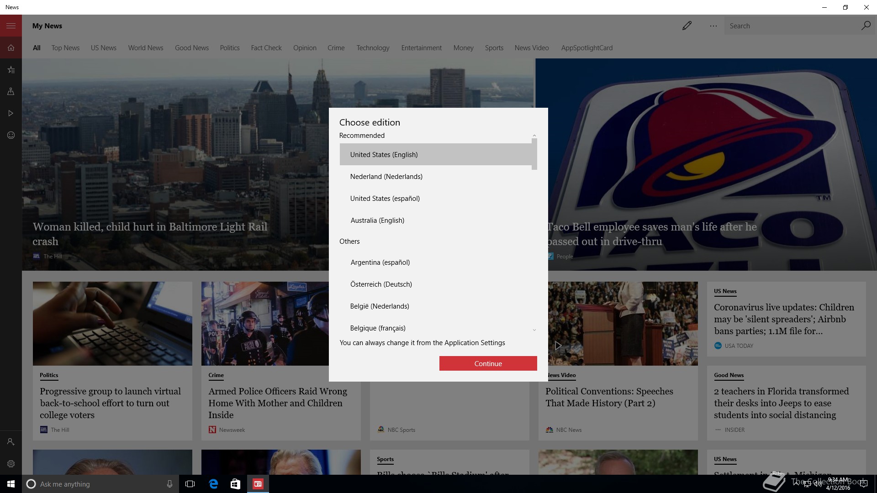
Task: Open account sign-in sidebar icon
Action: coord(11,442)
